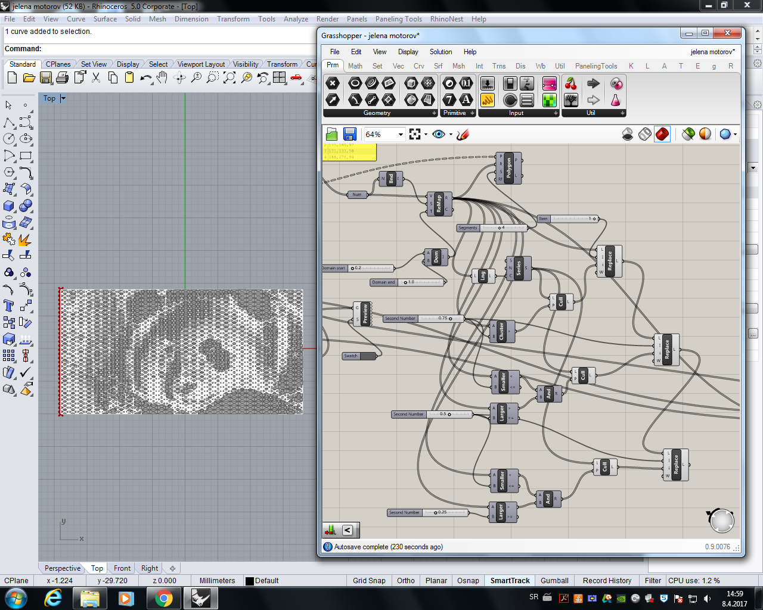This screenshot has height=610, width=763.
Task: Open the Grasshopper zoom percentage dropdown
Action: click(401, 135)
